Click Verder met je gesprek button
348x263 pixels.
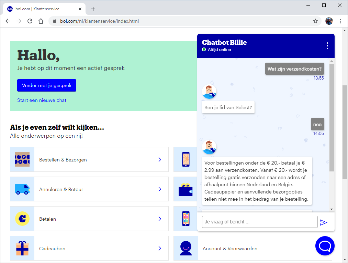47,85
